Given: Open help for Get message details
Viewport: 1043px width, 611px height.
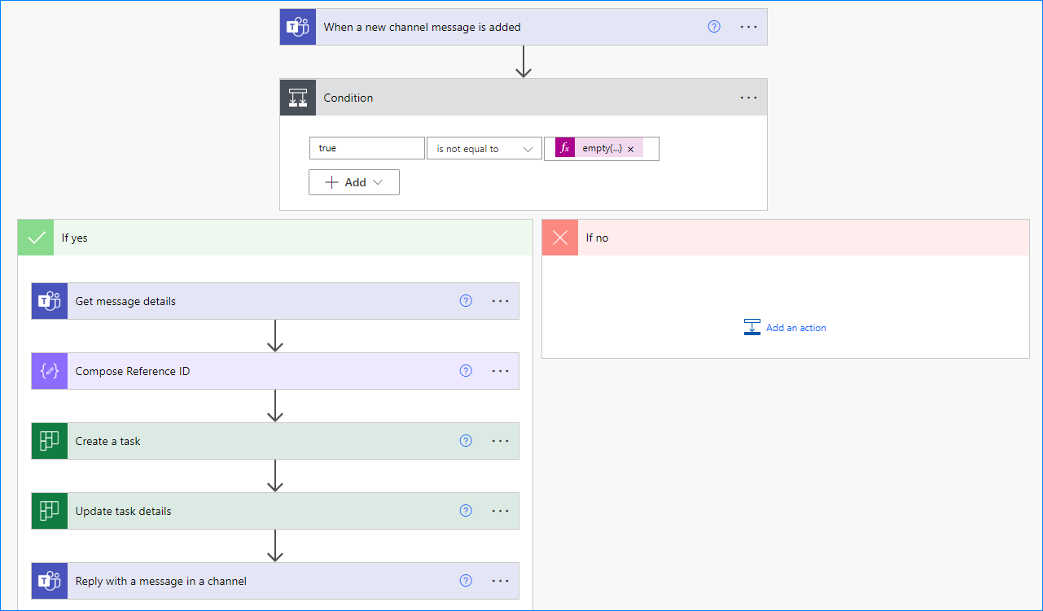Looking at the screenshot, I should click(x=466, y=301).
